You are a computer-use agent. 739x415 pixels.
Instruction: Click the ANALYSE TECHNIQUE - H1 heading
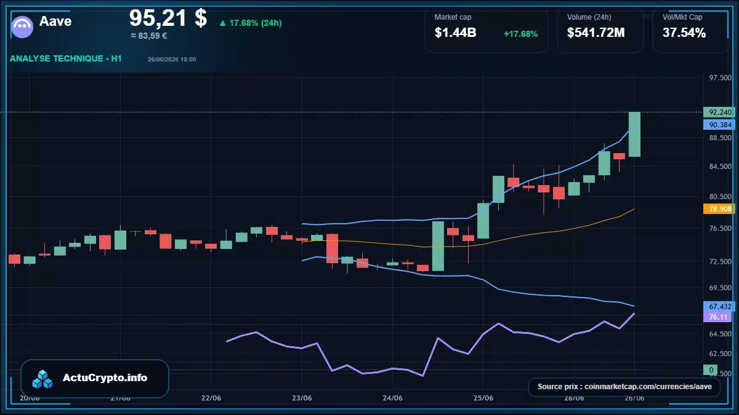coord(66,58)
